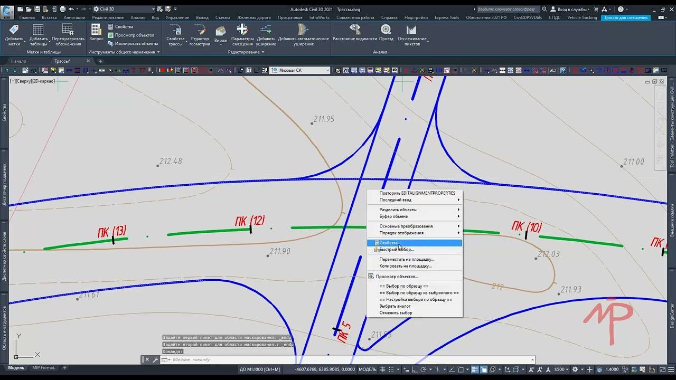Toggle МОДЕЛЬ space button in the status bar
The image size is (676, 380).
368,369
